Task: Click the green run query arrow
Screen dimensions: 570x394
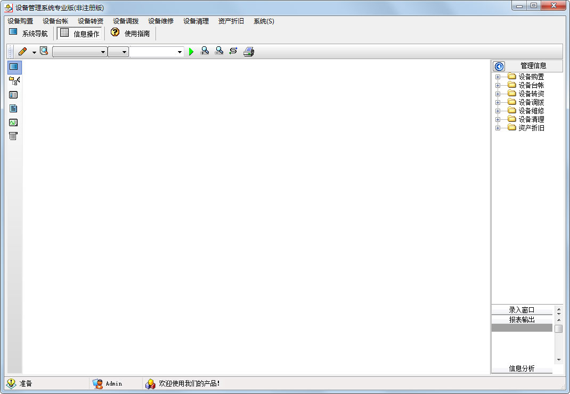Action: (x=191, y=52)
